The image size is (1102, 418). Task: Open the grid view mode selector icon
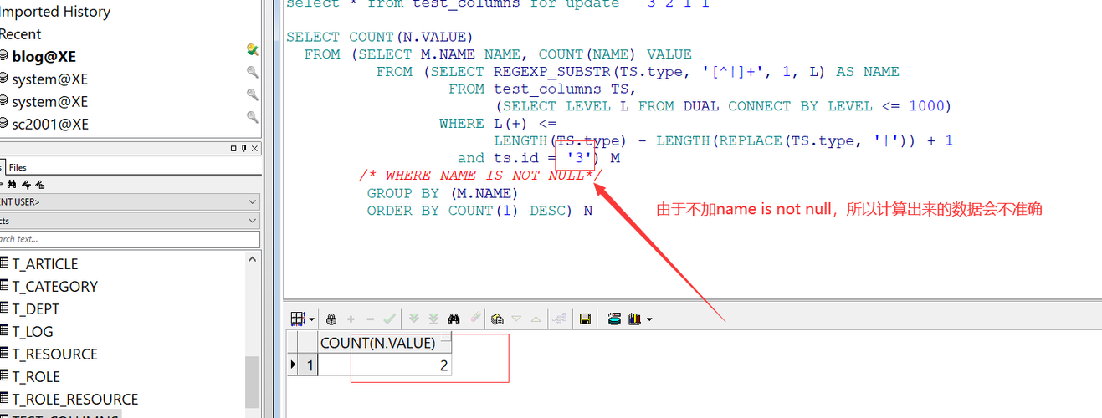297,319
